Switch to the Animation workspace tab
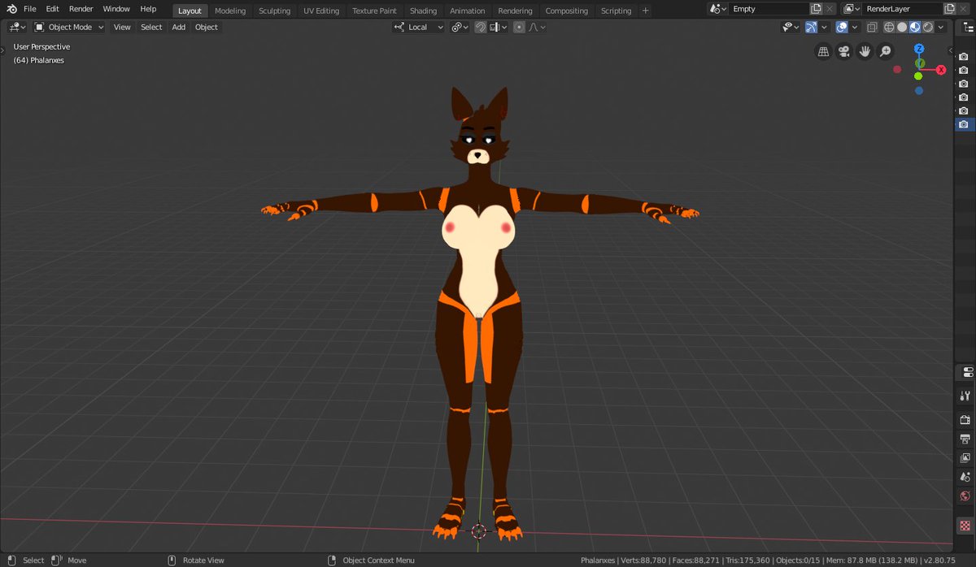 468,11
